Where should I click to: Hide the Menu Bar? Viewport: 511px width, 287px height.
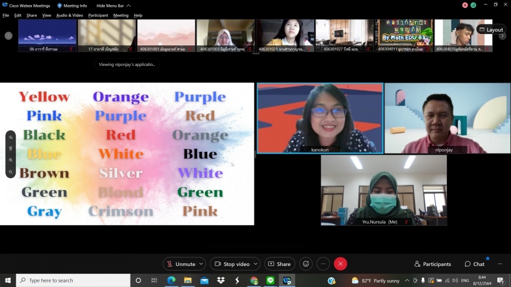pos(113,6)
